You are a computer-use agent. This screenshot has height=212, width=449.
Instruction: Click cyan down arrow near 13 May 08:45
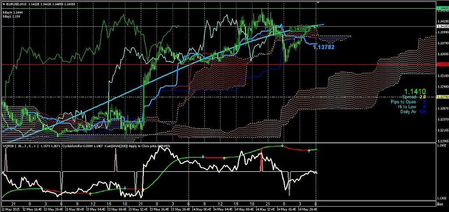[125, 188]
